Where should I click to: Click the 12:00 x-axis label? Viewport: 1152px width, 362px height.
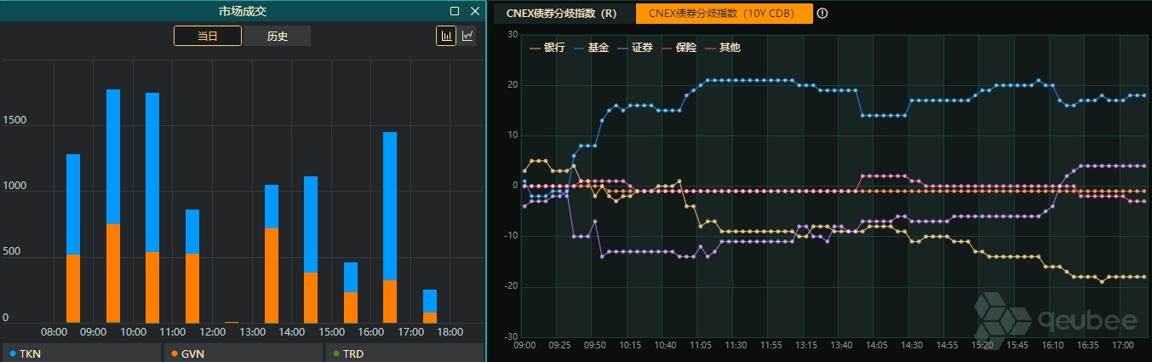tap(213, 332)
